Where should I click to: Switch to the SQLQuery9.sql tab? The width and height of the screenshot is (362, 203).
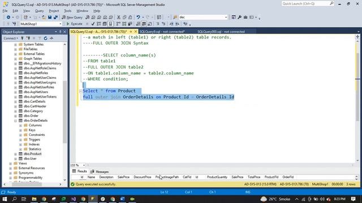coord(162,32)
